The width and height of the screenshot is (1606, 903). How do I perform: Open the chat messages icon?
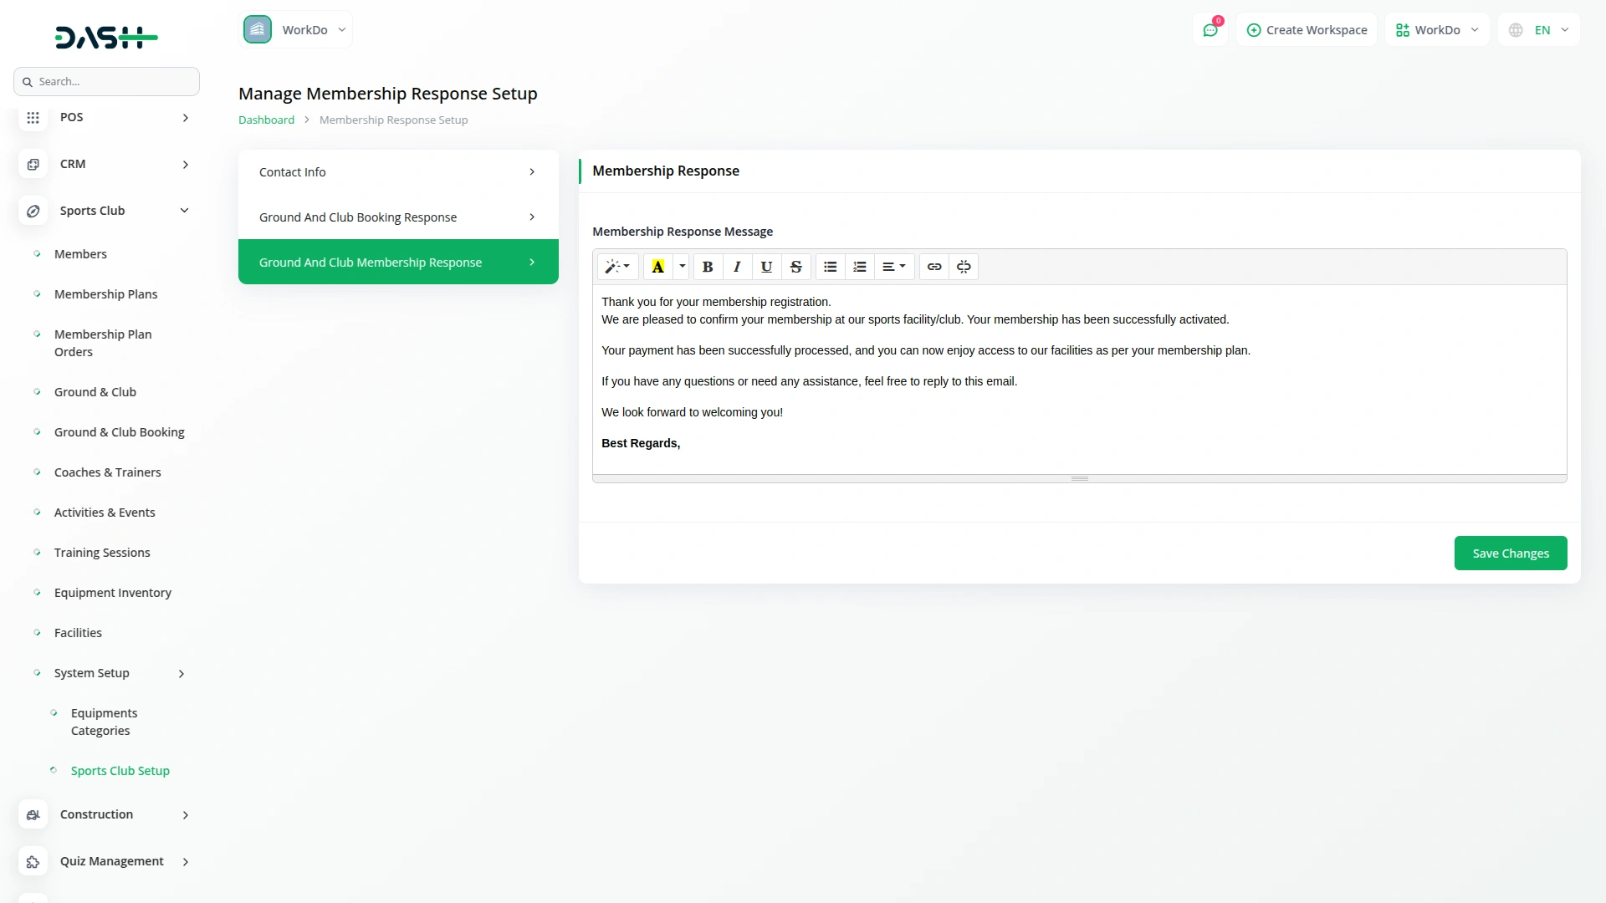coord(1210,30)
